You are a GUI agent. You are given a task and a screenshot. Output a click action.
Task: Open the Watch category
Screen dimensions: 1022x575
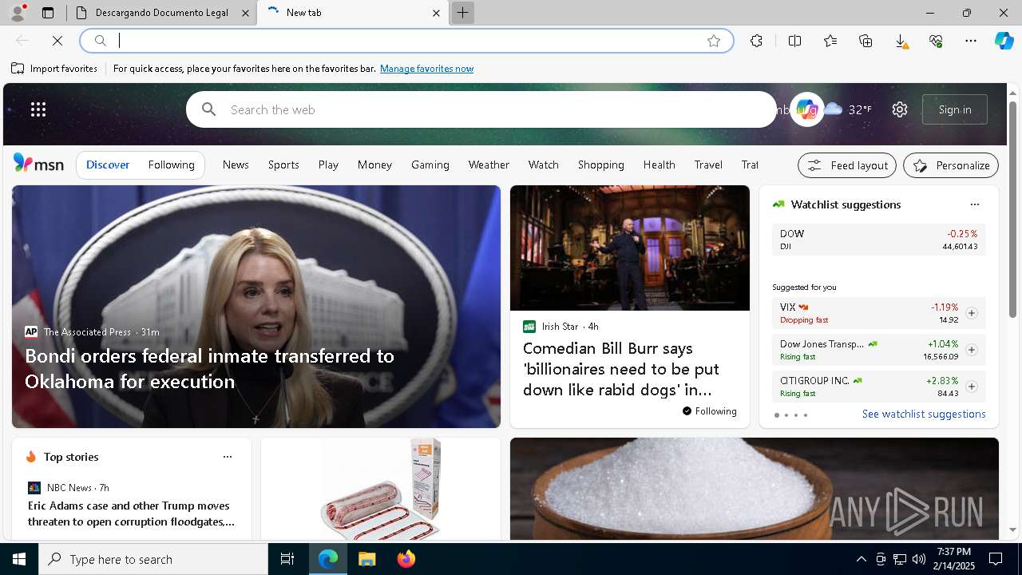pyautogui.click(x=543, y=165)
